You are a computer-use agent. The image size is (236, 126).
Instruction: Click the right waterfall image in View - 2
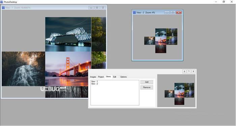(172, 41)
